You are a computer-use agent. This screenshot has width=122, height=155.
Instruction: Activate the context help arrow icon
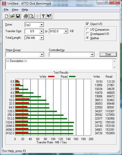[49, 16]
